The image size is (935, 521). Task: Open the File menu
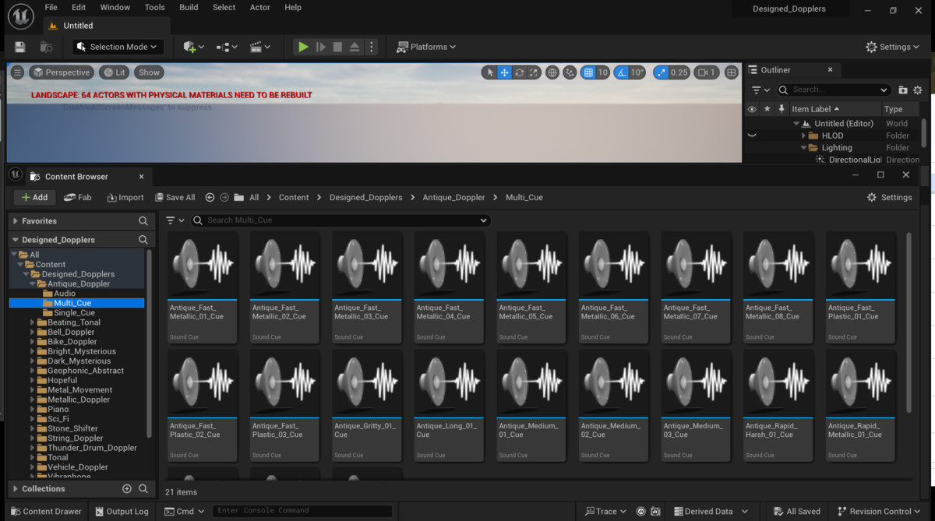[51, 7]
